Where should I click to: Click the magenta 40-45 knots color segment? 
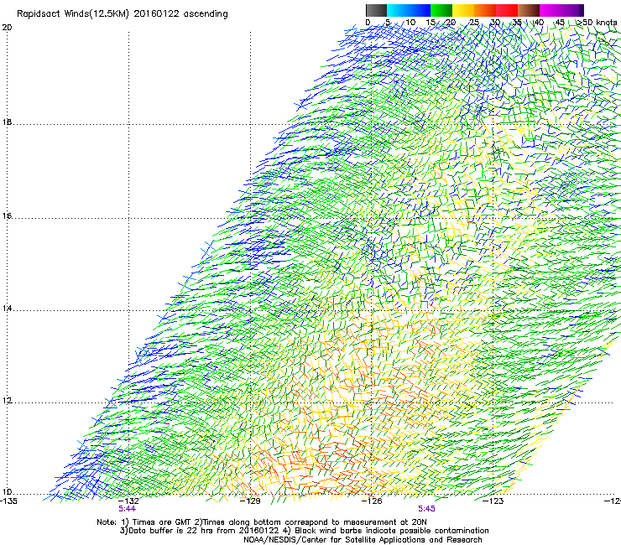coord(551,10)
